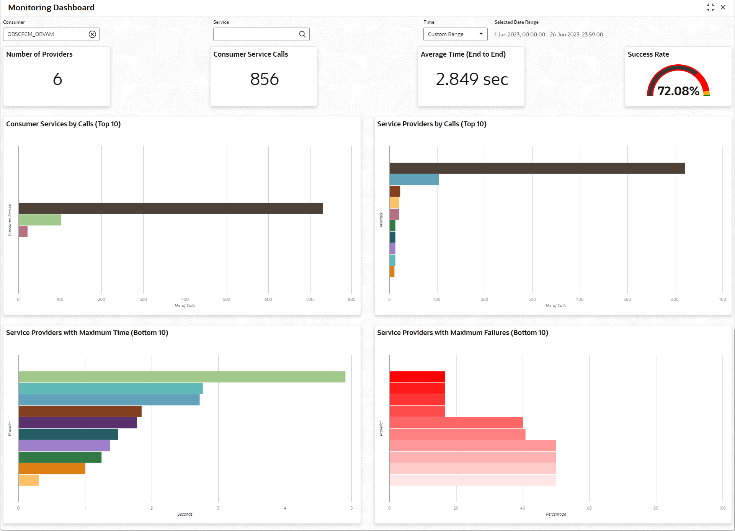Select the dark brown top consumer service bar
Screen dimensions: 735x531
(170, 208)
